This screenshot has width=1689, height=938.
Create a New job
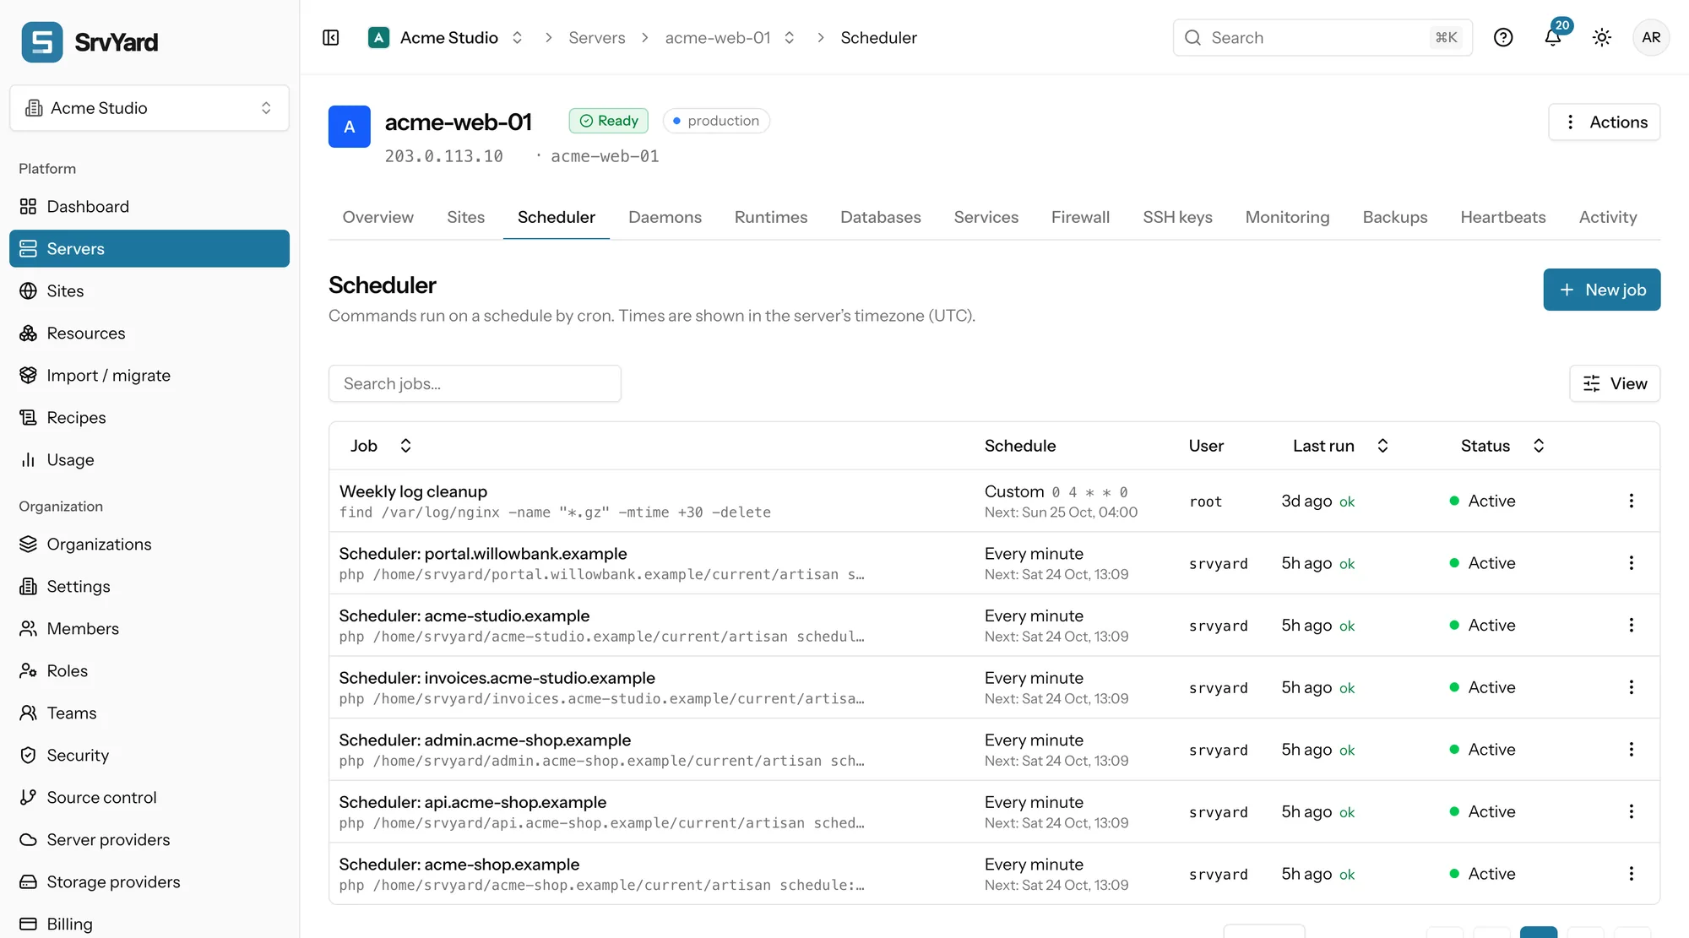[1602, 290]
